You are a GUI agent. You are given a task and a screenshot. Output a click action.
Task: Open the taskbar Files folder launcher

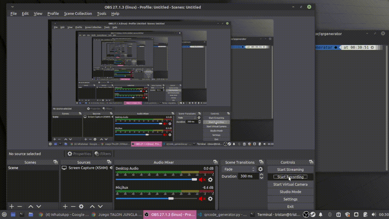pos(31,214)
